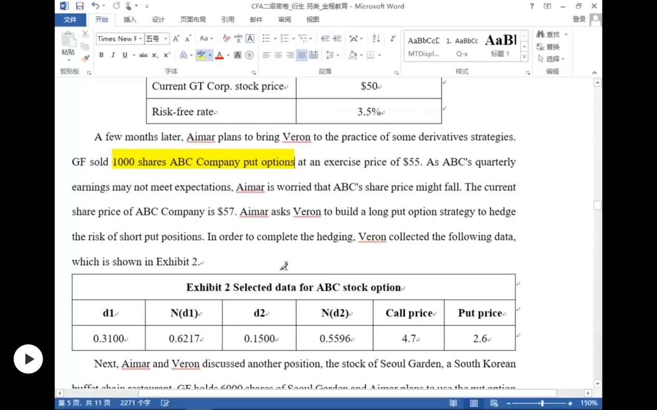Open the 文件 menu tab
Viewport: 657px width, 410px height.
point(70,20)
